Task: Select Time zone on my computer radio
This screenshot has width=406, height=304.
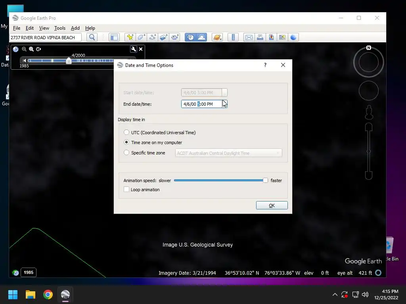Action: [126, 142]
